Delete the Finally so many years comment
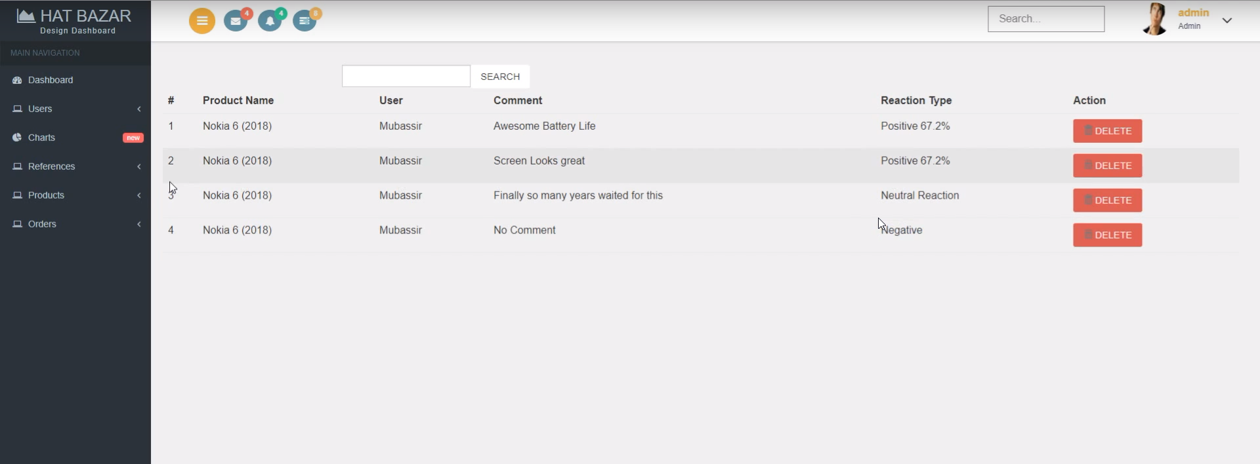Image resolution: width=1260 pixels, height=464 pixels. tap(1108, 201)
